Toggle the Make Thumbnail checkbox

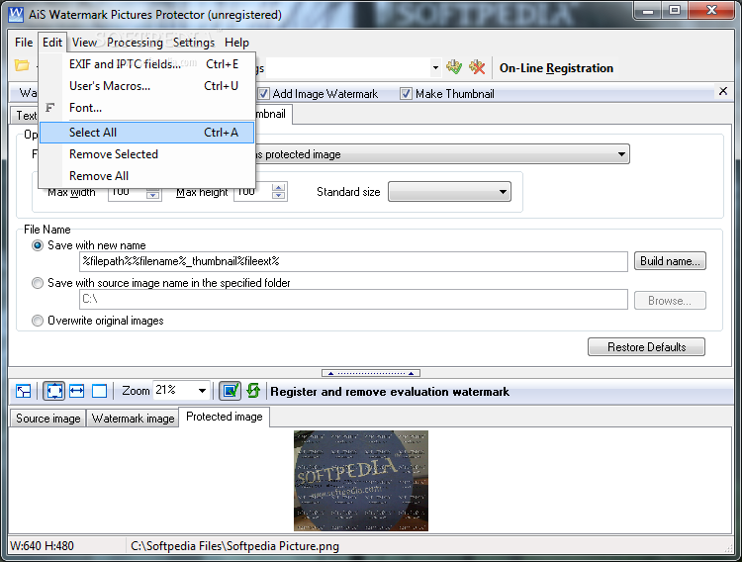coord(406,94)
